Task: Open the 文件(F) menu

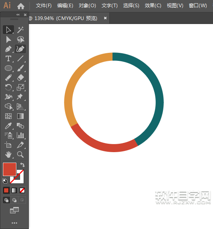Action: 44,6
